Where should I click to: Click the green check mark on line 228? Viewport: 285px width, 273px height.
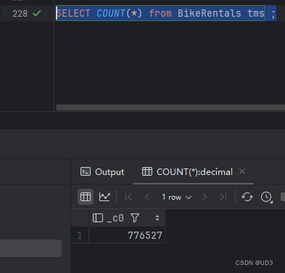37,13
